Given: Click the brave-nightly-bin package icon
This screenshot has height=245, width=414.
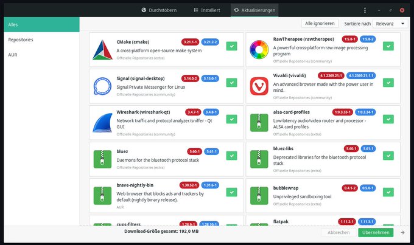Looking at the screenshot, I should tap(102, 196).
